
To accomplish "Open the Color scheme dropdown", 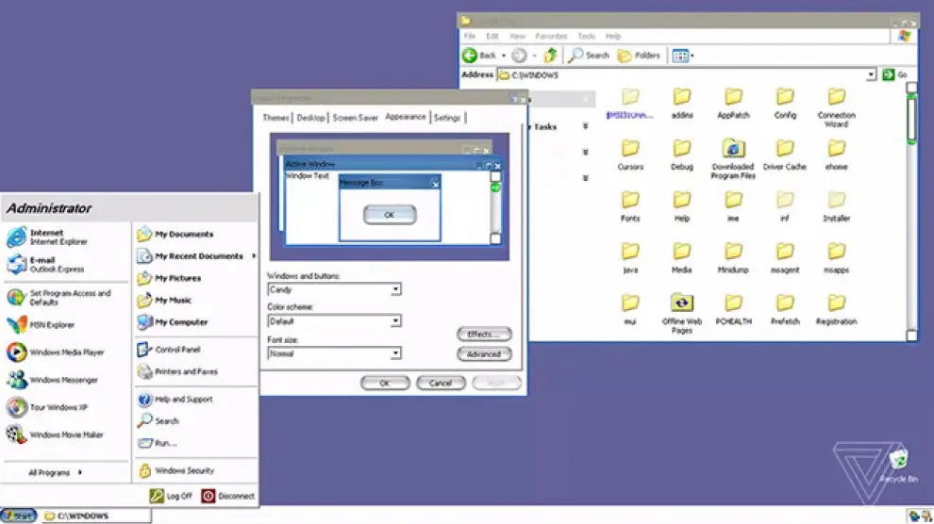I will pyautogui.click(x=396, y=321).
